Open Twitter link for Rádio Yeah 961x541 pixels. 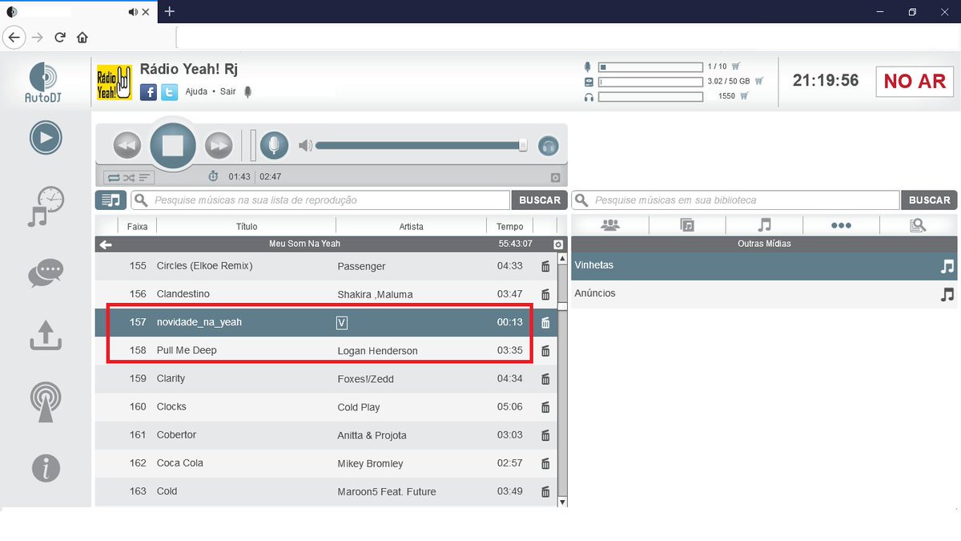[169, 92]
